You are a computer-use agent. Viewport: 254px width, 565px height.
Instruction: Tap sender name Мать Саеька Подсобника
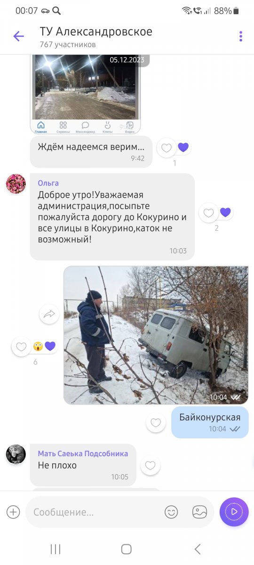(x=83, y=453)
